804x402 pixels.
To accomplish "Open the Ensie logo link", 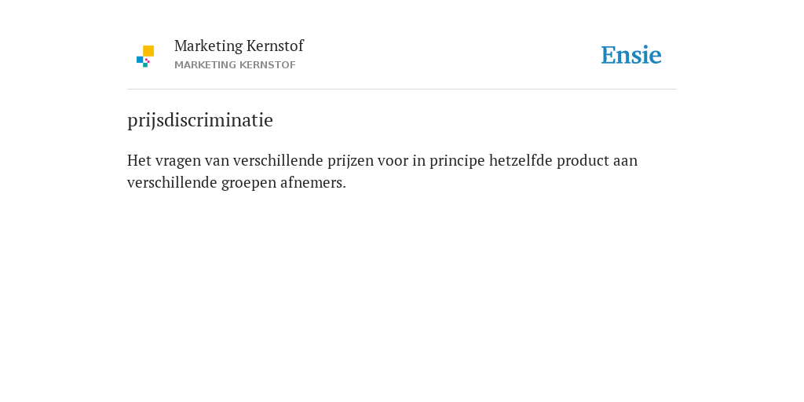I will tap(631, 55).
